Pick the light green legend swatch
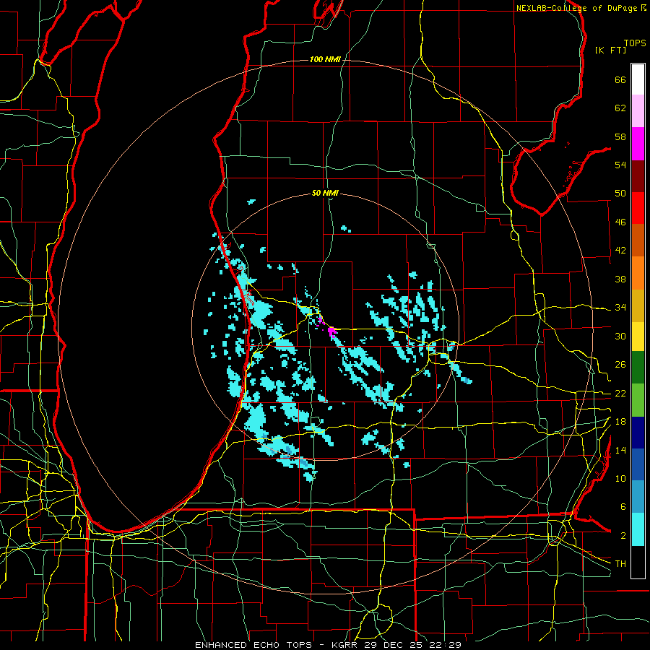Screen dimensions: 650x650 click(638, 400)
